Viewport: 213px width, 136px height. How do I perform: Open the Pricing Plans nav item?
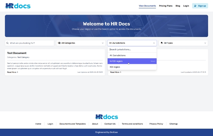point(165,6)
